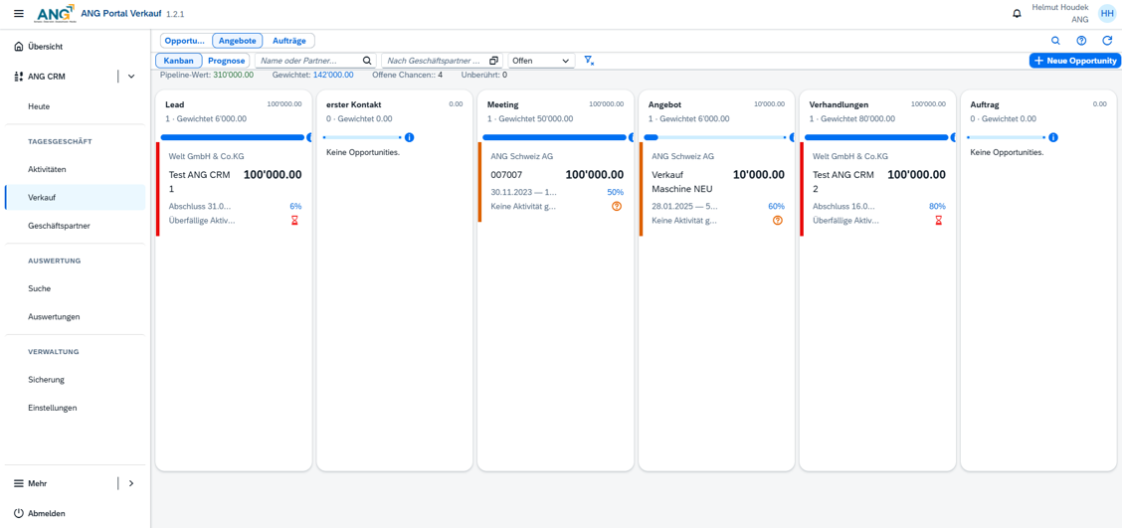Open the Offen status dropdown
This screenshot has width=1122, height=528.
coord(542,61)
